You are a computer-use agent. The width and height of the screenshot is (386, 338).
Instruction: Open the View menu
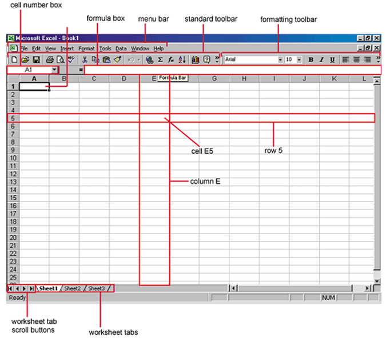coord(50,49)
